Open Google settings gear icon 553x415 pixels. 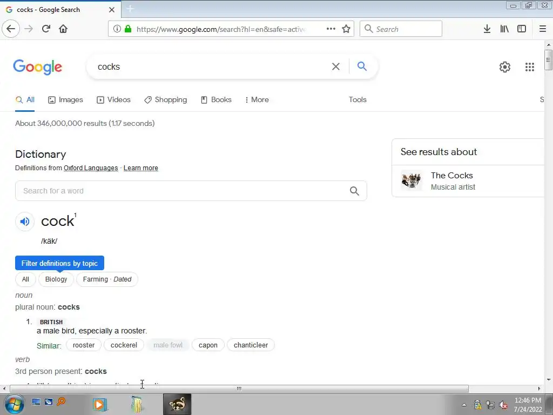505,66
